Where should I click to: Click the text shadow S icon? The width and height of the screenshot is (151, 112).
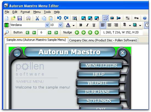(x=125, y=25)
